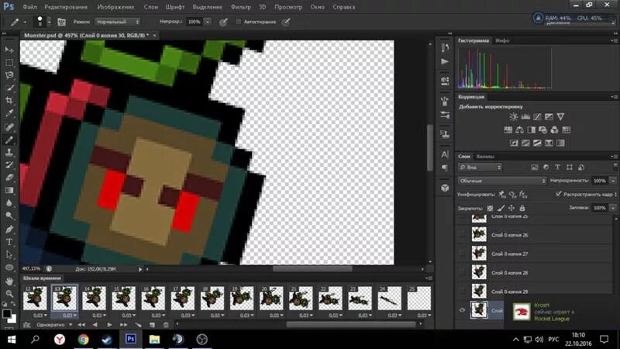The image size is (620, 349).
Task: Open the Фильтр menu
Action: 241,7
